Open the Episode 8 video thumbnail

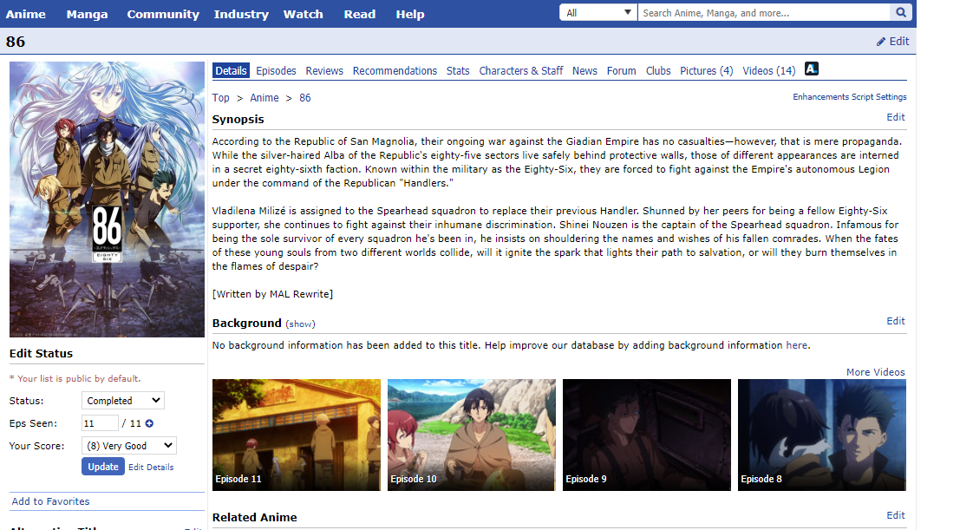[821, 435]
